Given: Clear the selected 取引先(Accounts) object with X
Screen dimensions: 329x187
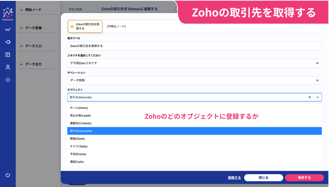Looking at the screenshot, I should 309,97.
